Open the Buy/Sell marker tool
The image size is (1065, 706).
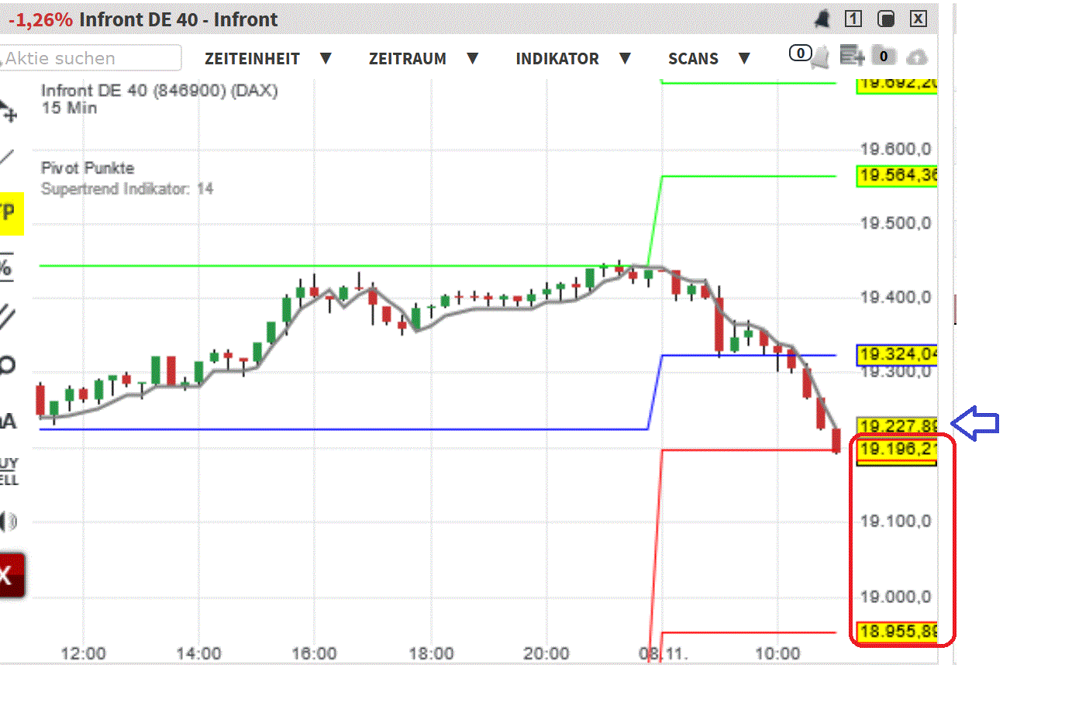(9, 471)
